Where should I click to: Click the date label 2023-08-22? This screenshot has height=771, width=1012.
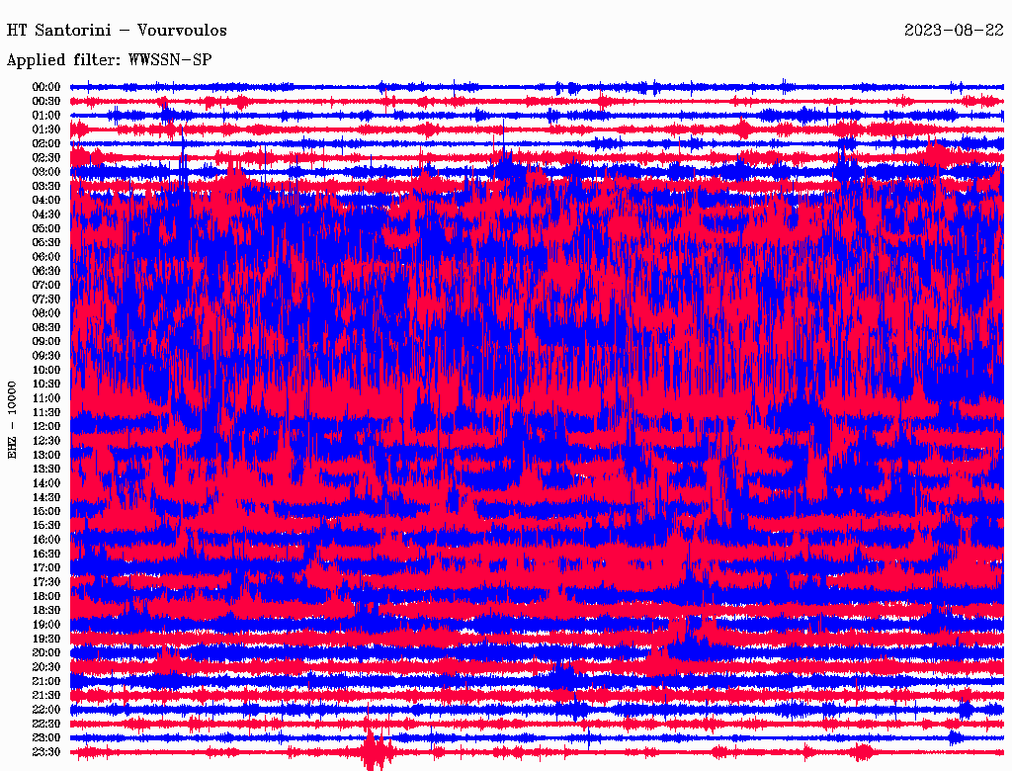[954, 30]
